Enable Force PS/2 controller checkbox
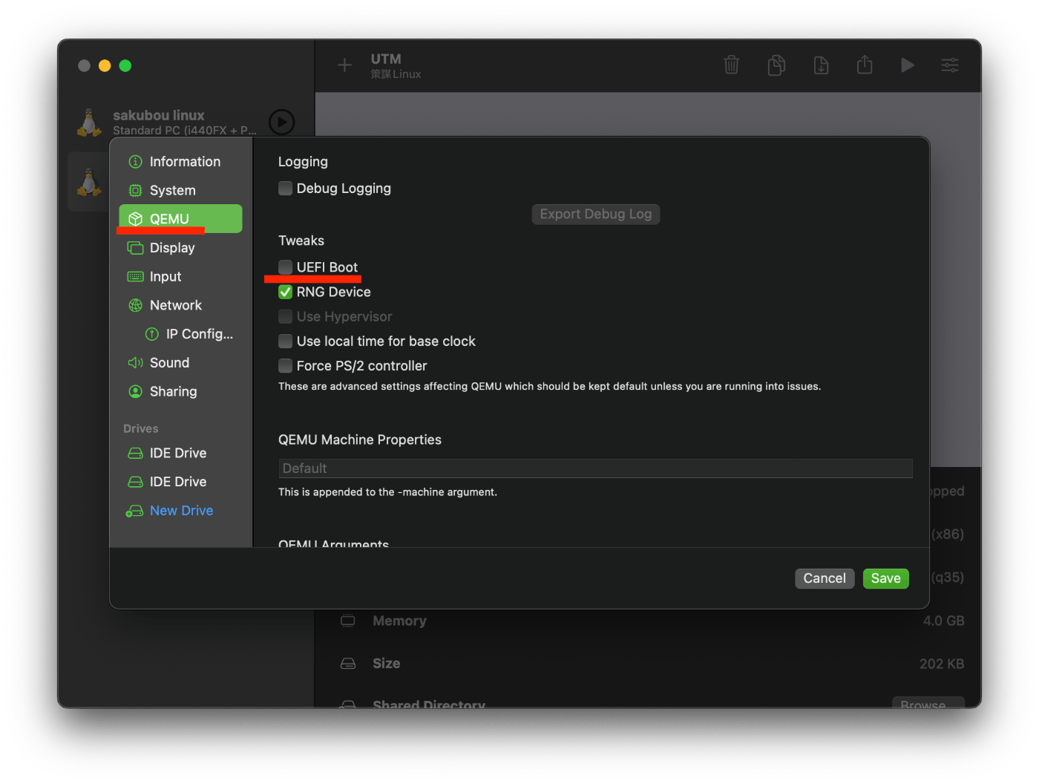 (285, 365)
